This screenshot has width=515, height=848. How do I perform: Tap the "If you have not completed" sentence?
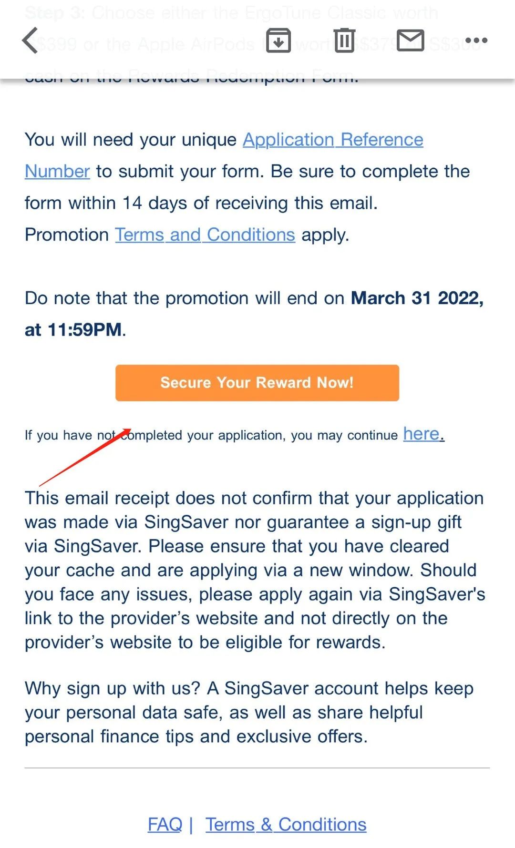(211, 435)
